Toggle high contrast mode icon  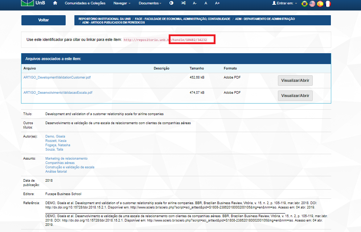[171, 3]
